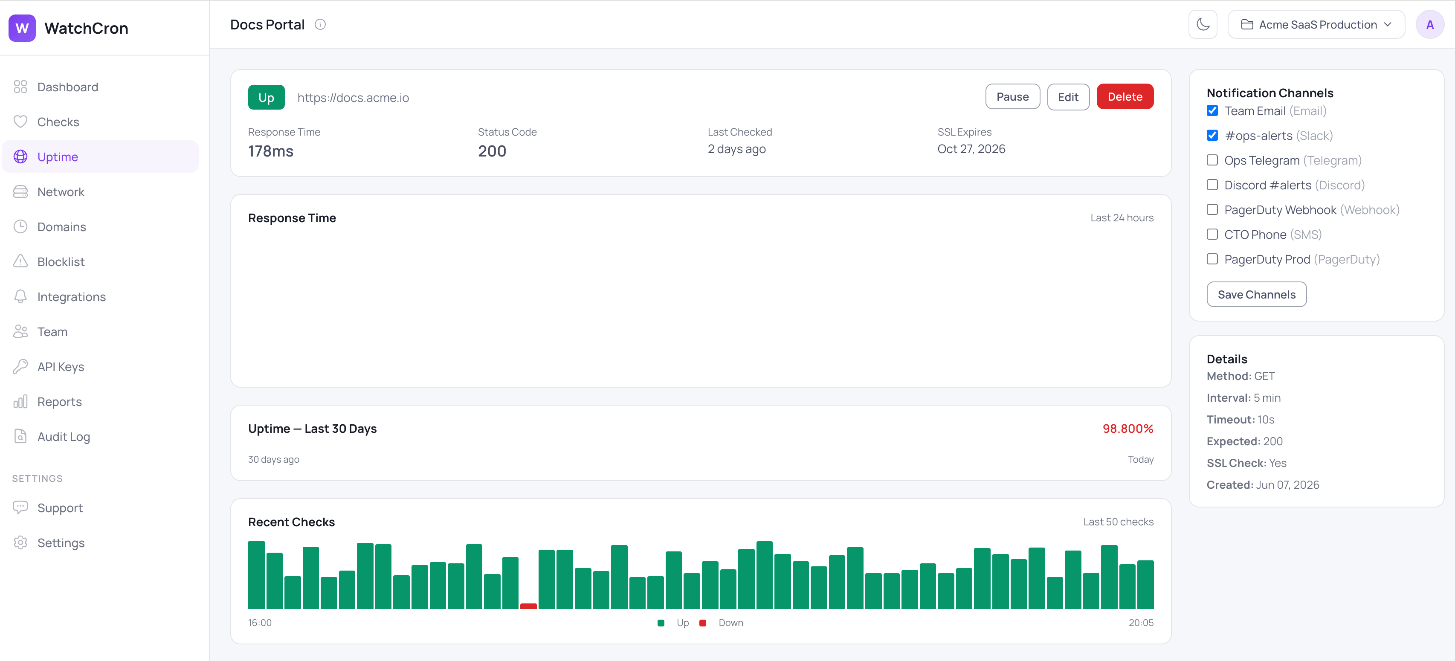This screenshot has width=1455, height=661.
Task: Click the Network server icon
Action: 20,191
